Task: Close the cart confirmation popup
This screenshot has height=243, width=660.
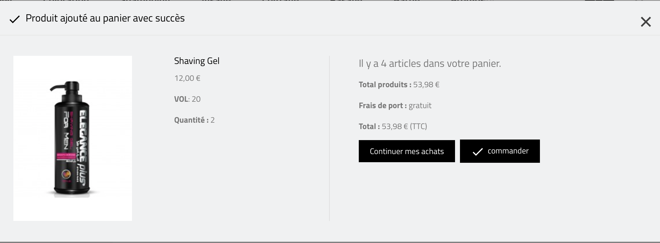Action: (x=645, y=22)
